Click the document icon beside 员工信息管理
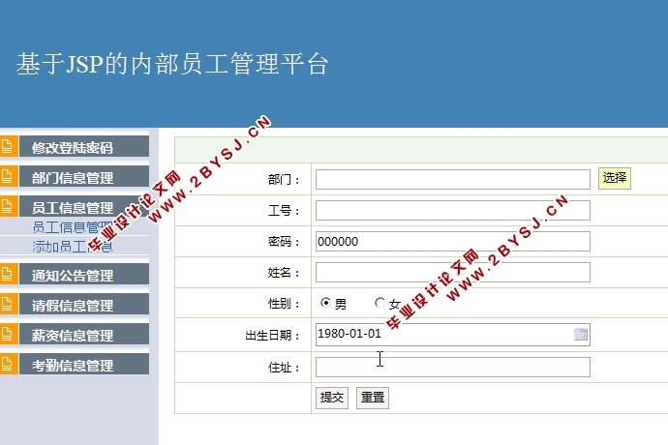This screenshot has height=445, width=668. pos(7,206)
